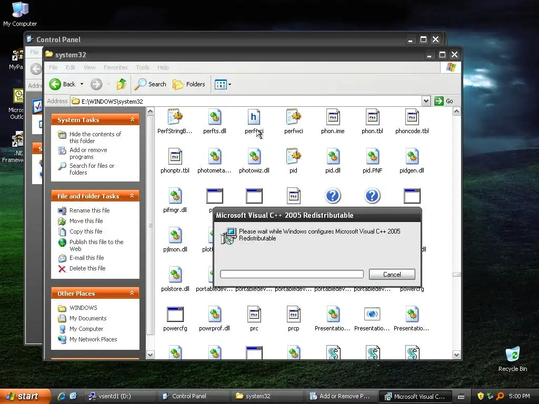
Task: Open My Computer in Other Places
Action: click(86, 329)
